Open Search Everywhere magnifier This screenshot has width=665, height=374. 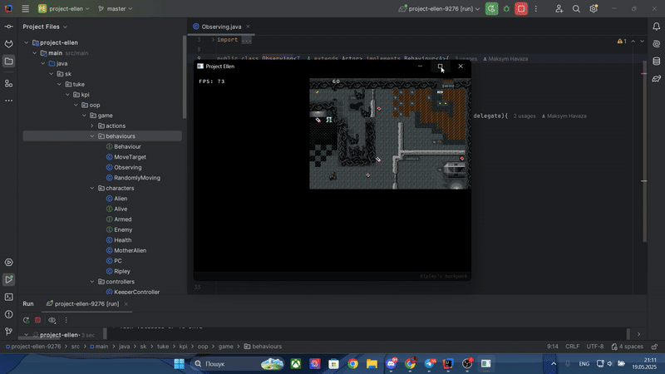576,8
